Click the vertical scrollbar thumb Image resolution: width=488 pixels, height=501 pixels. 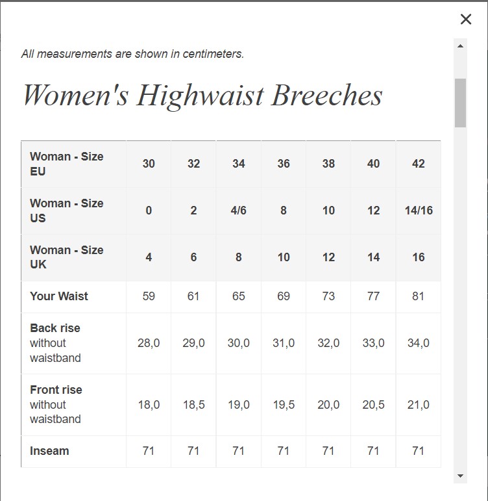461,103
